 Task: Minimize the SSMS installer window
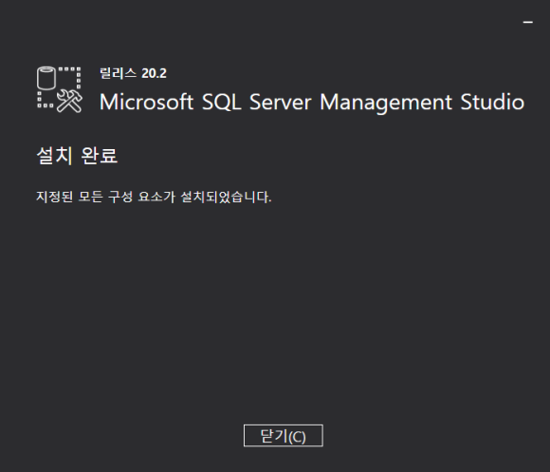527,22
